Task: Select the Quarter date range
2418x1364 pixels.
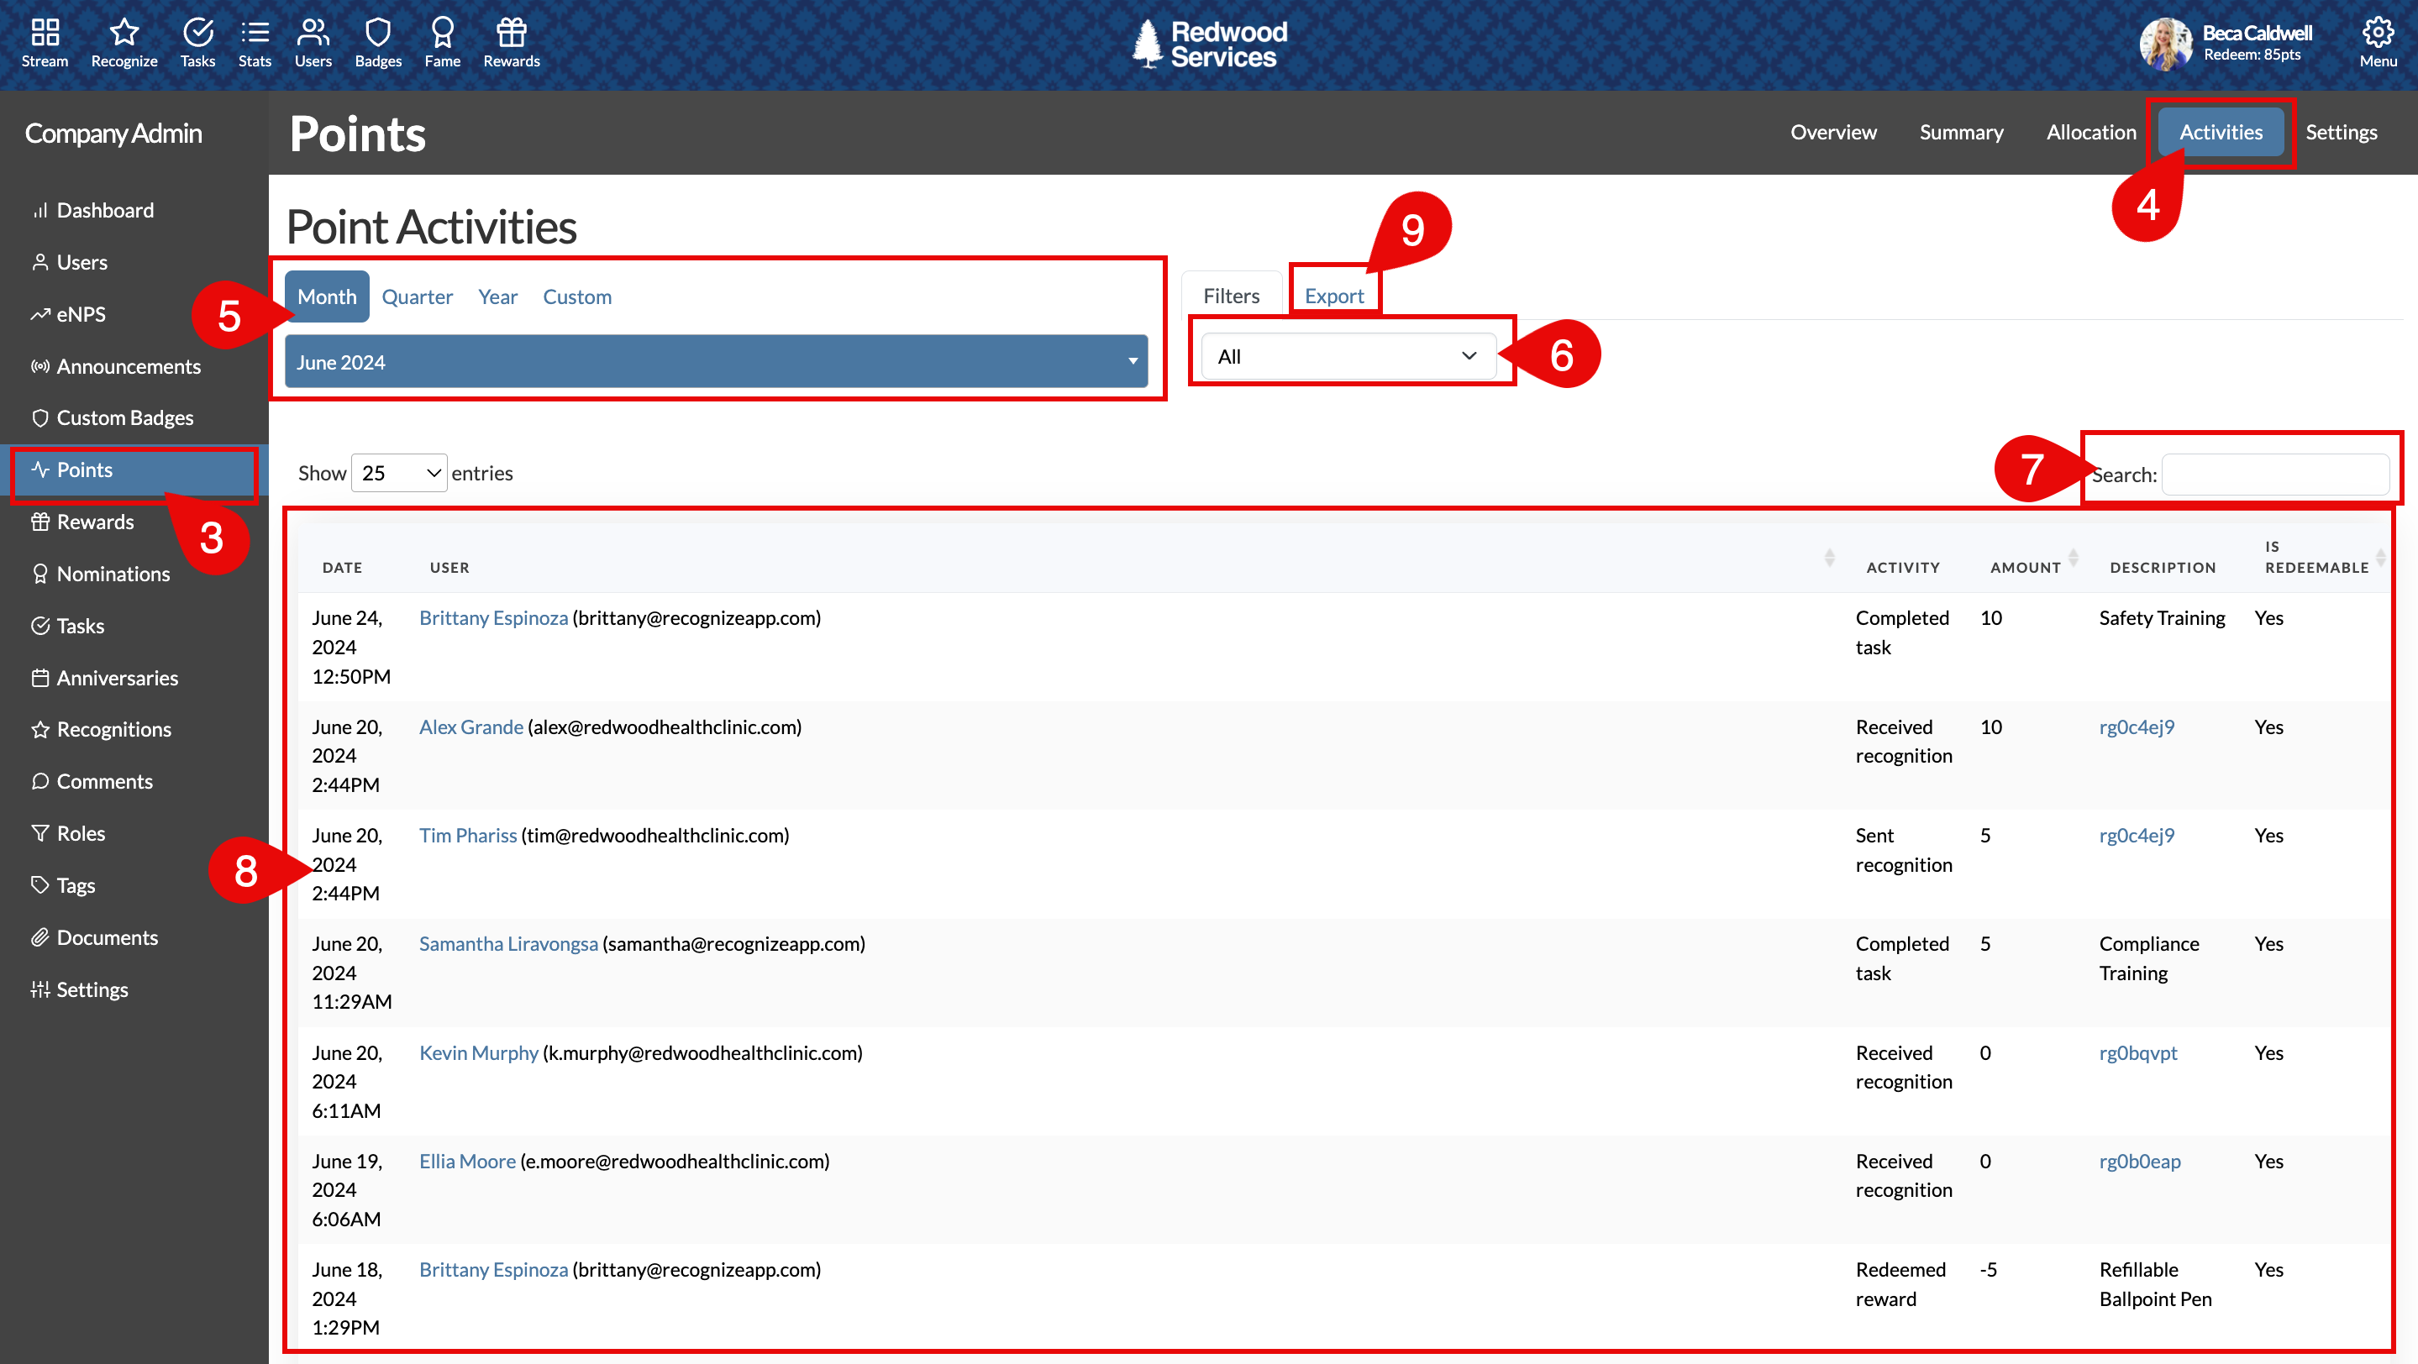Action: [x=417, y=296]
